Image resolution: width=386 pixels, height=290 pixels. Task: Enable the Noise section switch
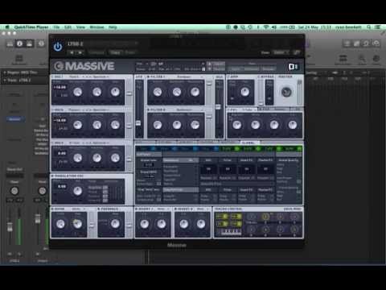click(53, 209)
